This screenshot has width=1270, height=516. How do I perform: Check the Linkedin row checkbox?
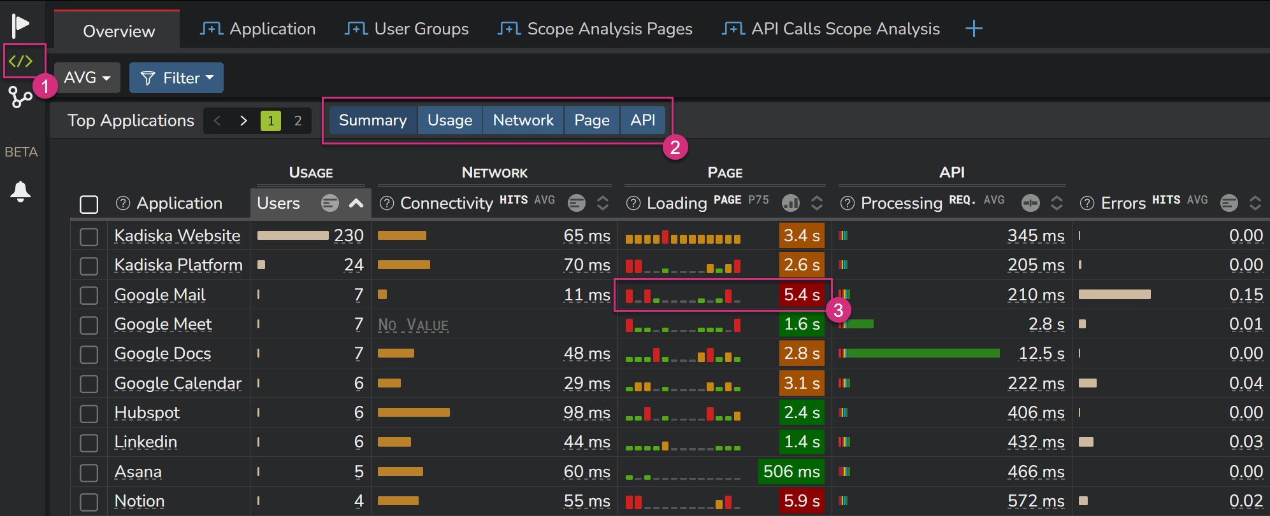coord(89,443)
